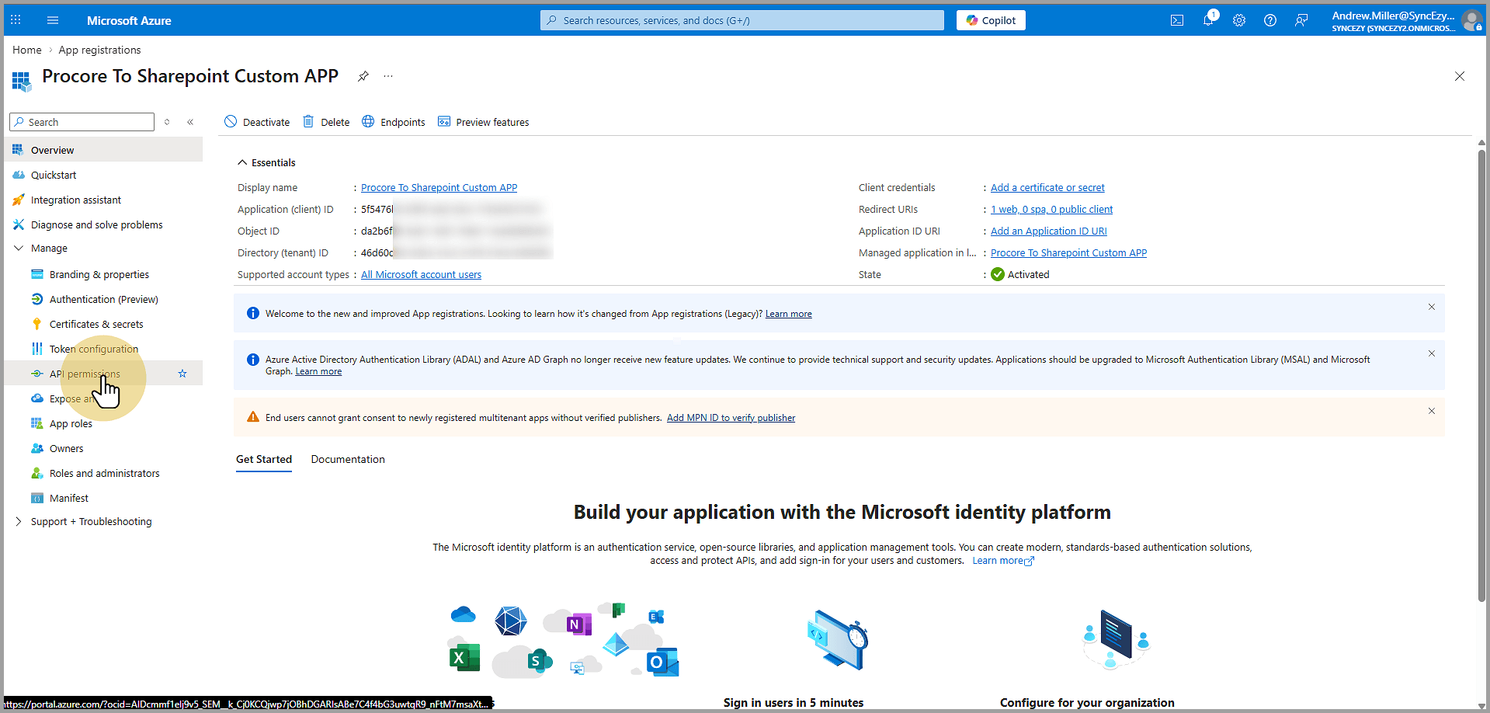Open portal settings gear icon
1490x713 pixels.
[1239, 20]
